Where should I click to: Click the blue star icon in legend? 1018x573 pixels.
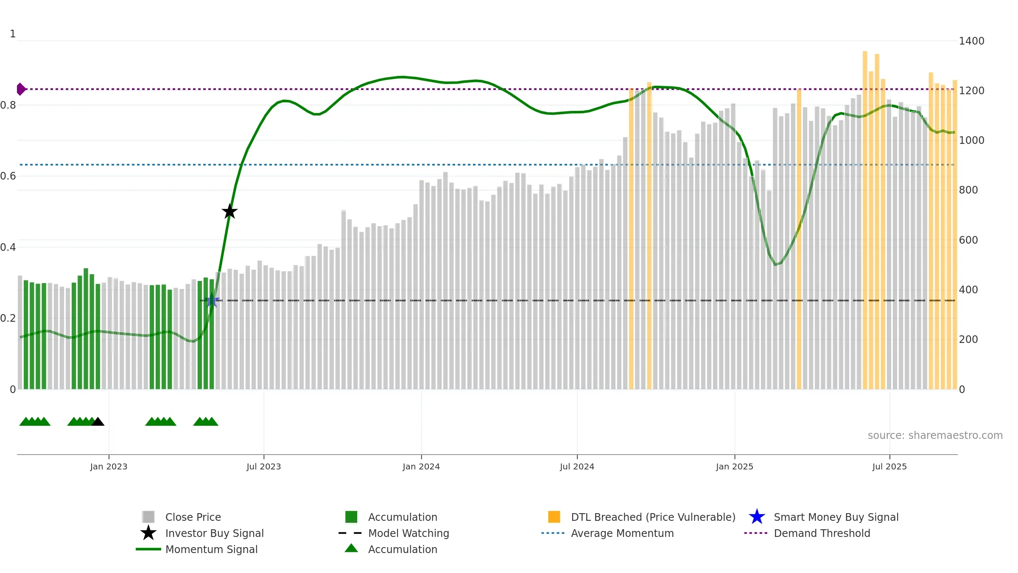tap(757, 517)
